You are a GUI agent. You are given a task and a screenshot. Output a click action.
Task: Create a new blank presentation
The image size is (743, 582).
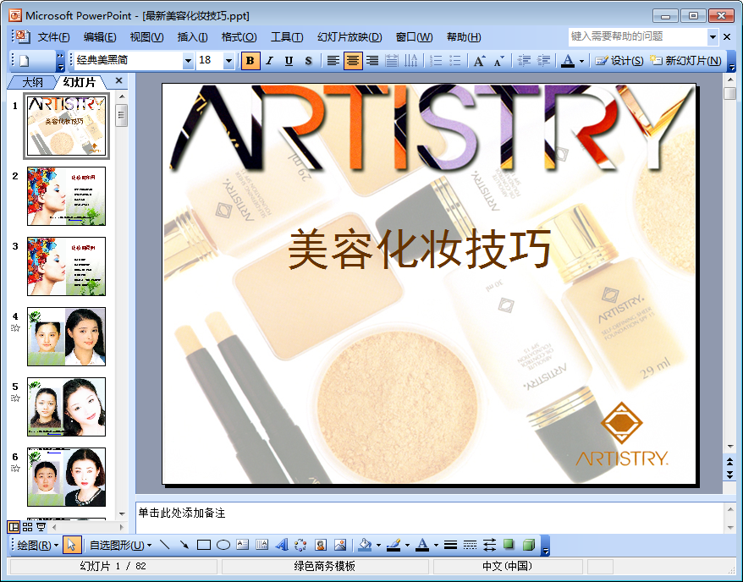[x=25, y=61]
